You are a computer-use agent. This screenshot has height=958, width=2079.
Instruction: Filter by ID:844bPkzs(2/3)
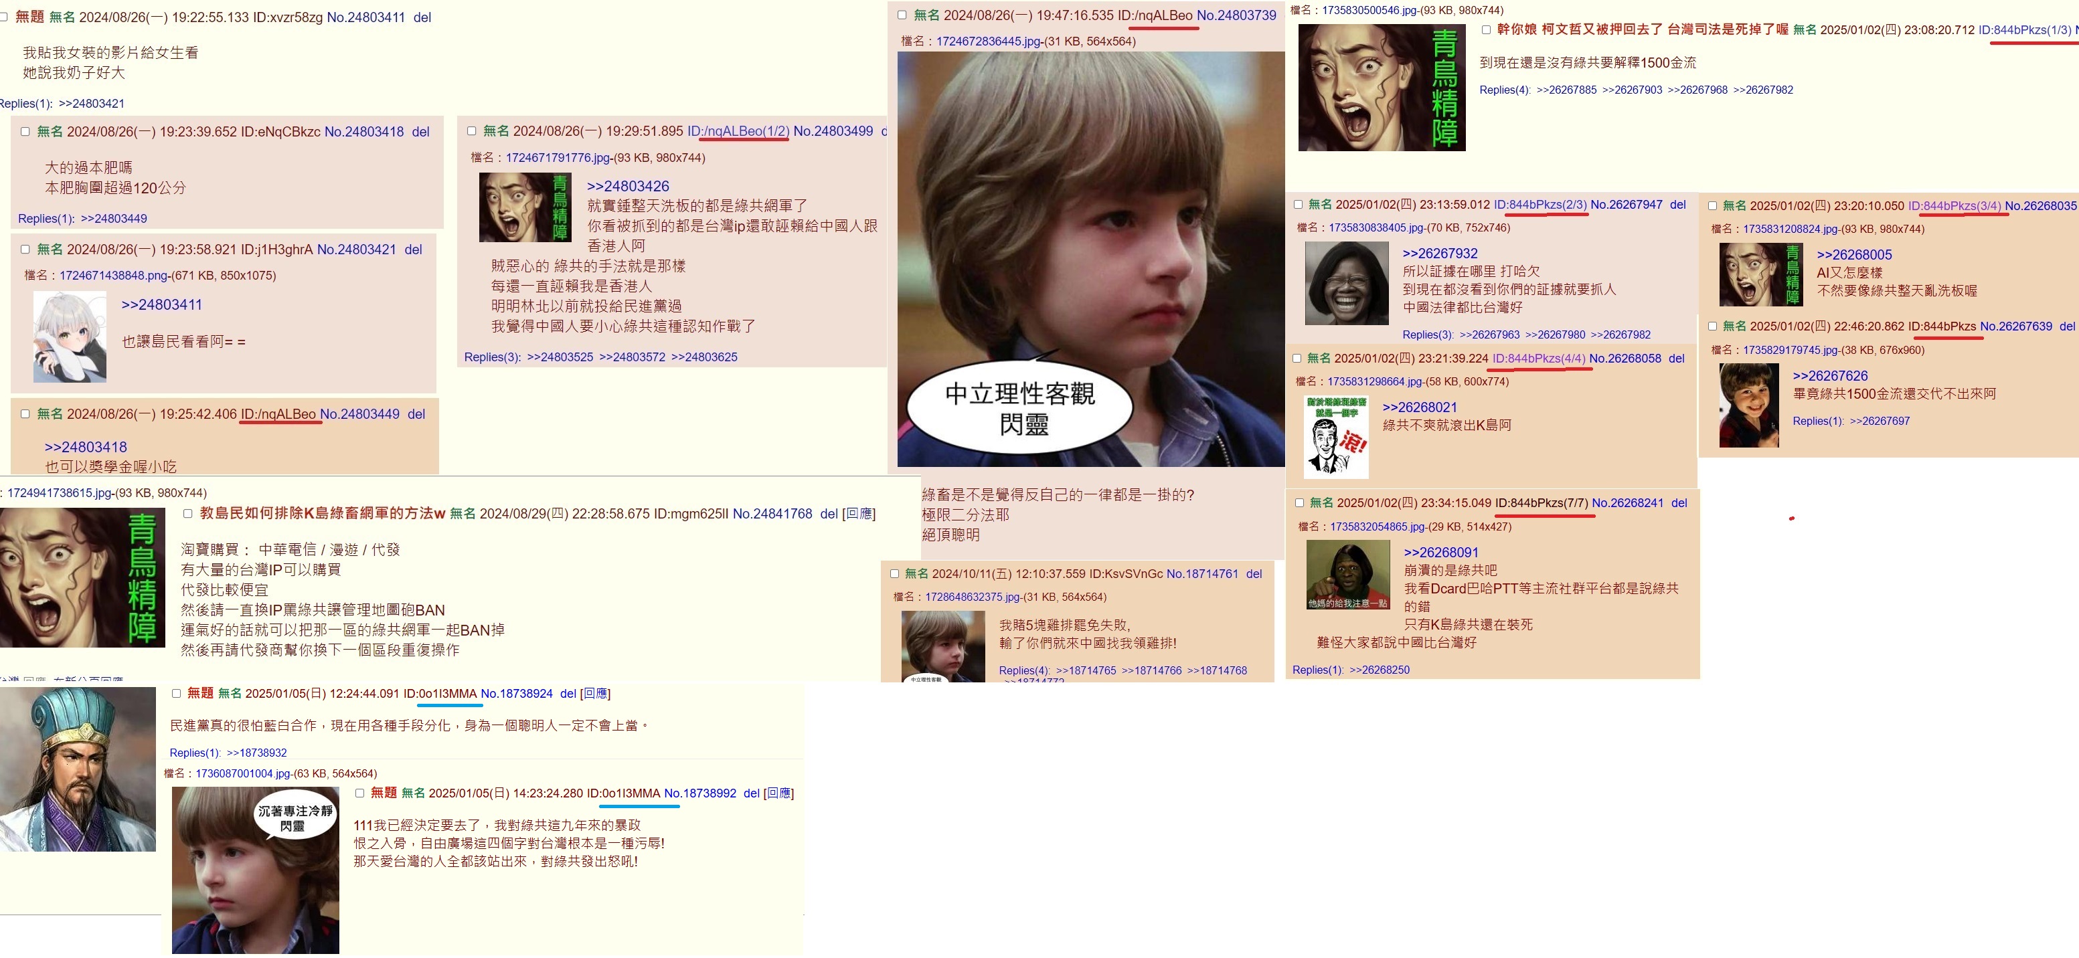(x=1540, y=205)
